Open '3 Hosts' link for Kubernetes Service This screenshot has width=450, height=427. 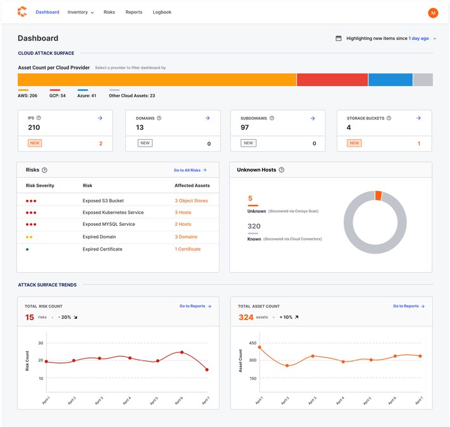(183, 213)
